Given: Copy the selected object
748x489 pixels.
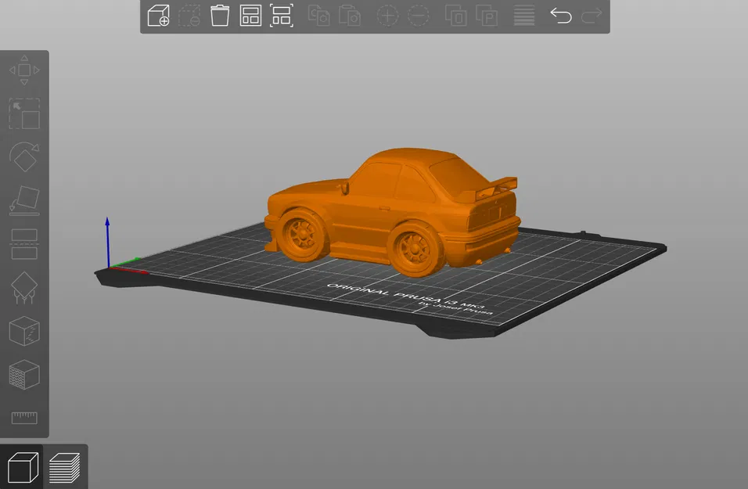Looking at the screenshot, I should pos(319,16).
